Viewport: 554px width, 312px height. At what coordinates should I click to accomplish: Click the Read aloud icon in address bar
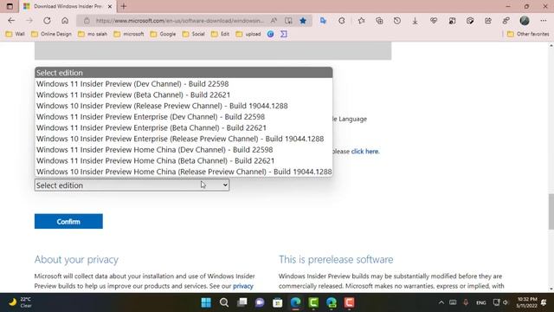pyautogui.click(x=274, y=21)
